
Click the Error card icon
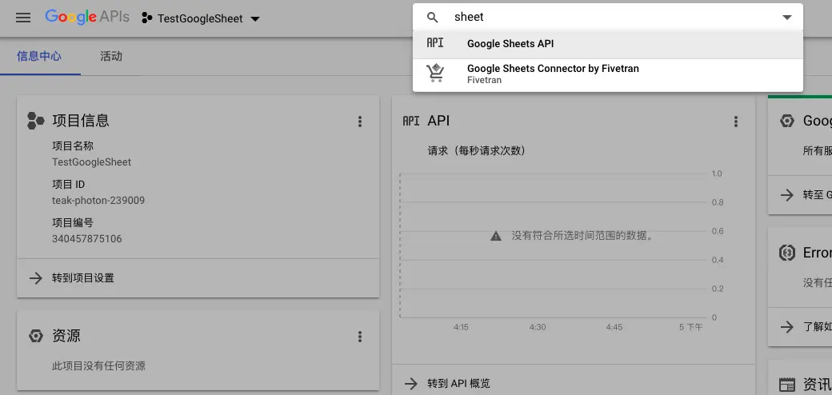coord(787,253)
